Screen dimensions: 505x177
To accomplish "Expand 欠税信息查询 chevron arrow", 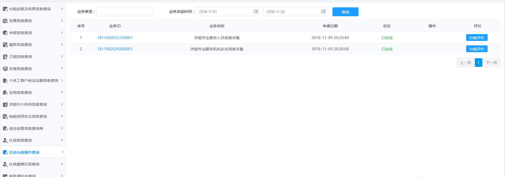I will (62, 56).
